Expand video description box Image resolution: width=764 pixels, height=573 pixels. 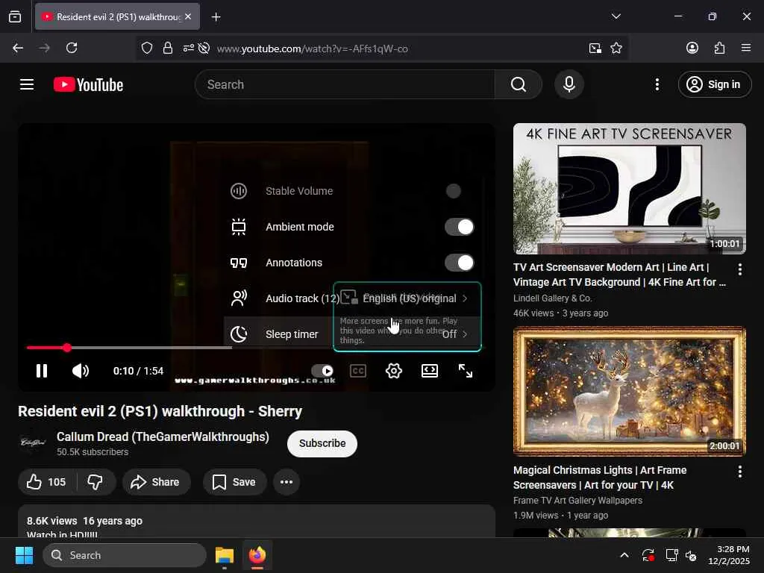tap(257, 522)
